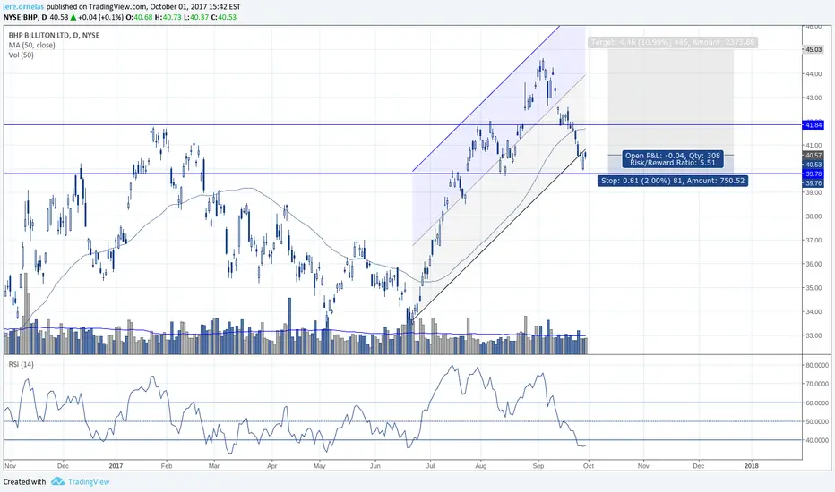835x492 pixels.
Task: Click the 70.0000 RSI scale value
Action: tap(817, 384)
